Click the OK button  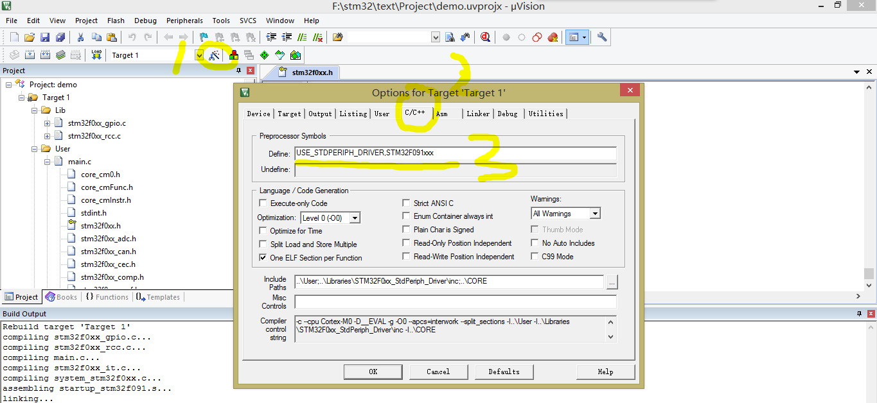click(x=373, y=372)
